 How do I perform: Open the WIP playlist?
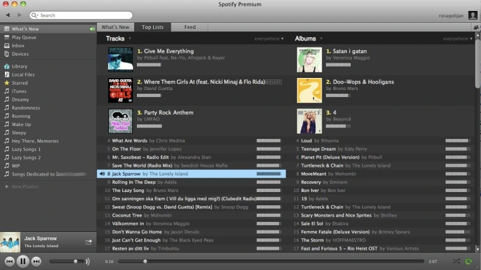(x=48, y=166)
